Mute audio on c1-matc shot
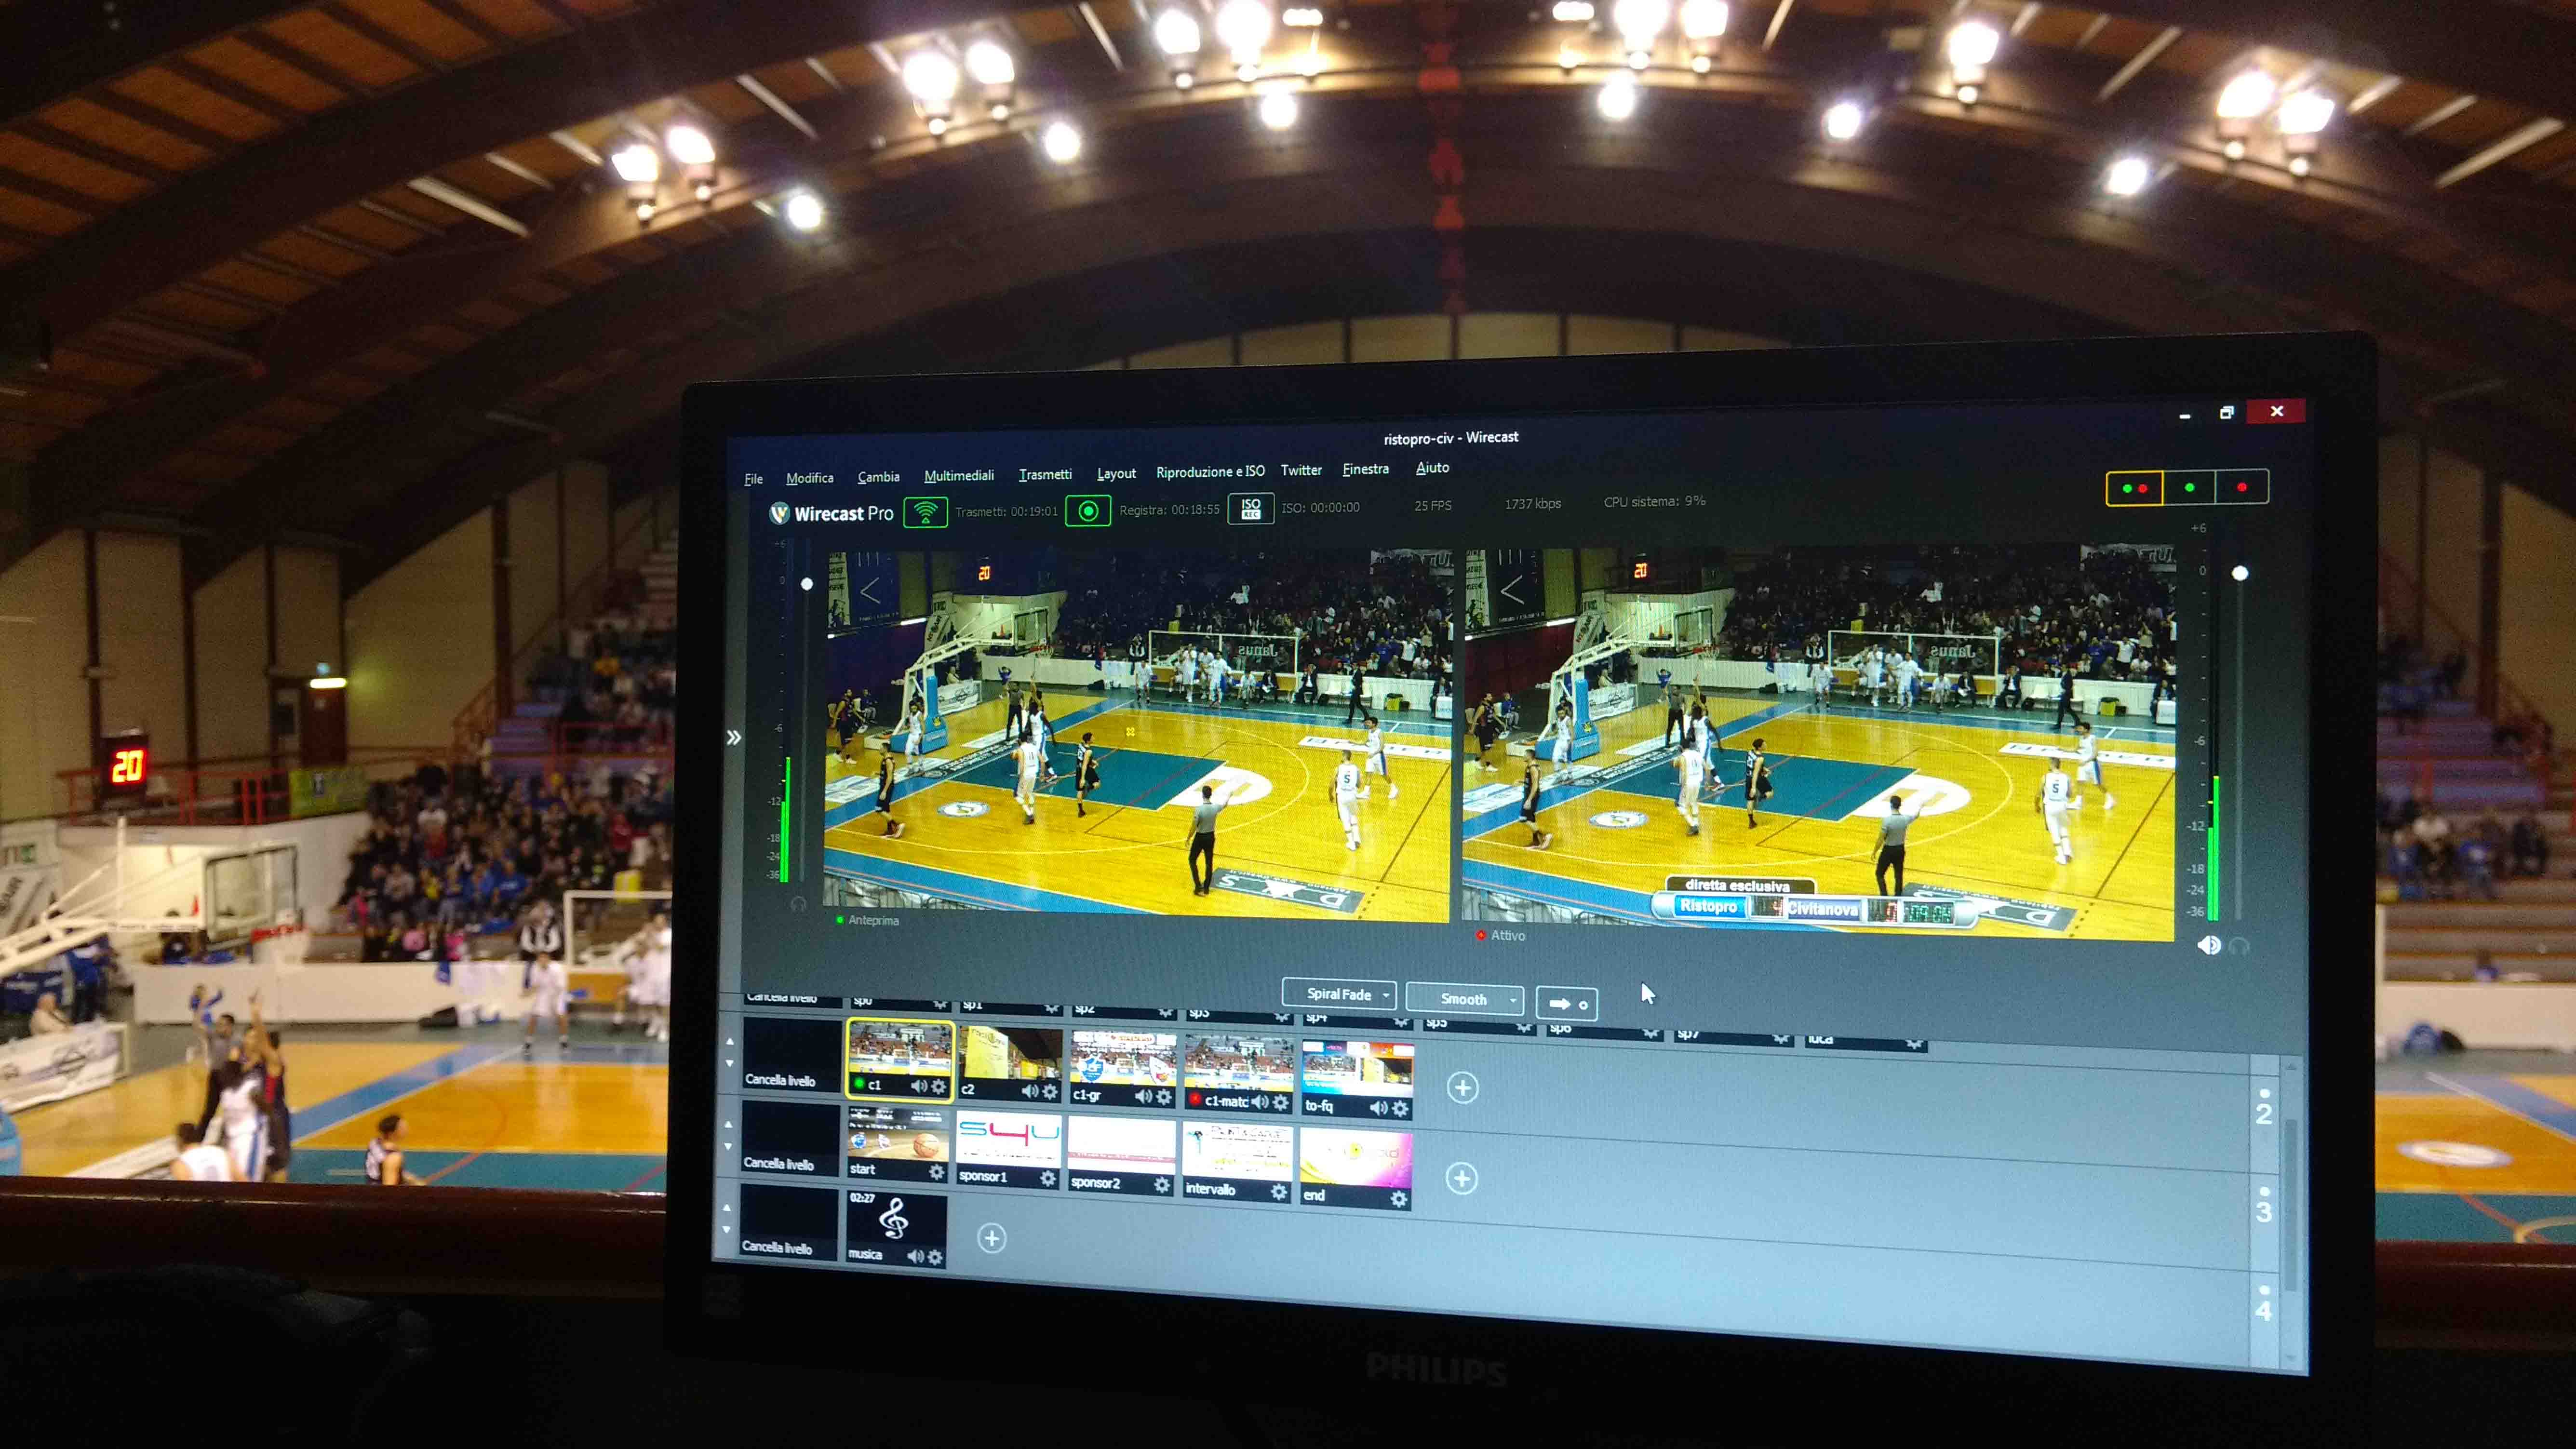2576x1449 pixels. (1260, 1102)
